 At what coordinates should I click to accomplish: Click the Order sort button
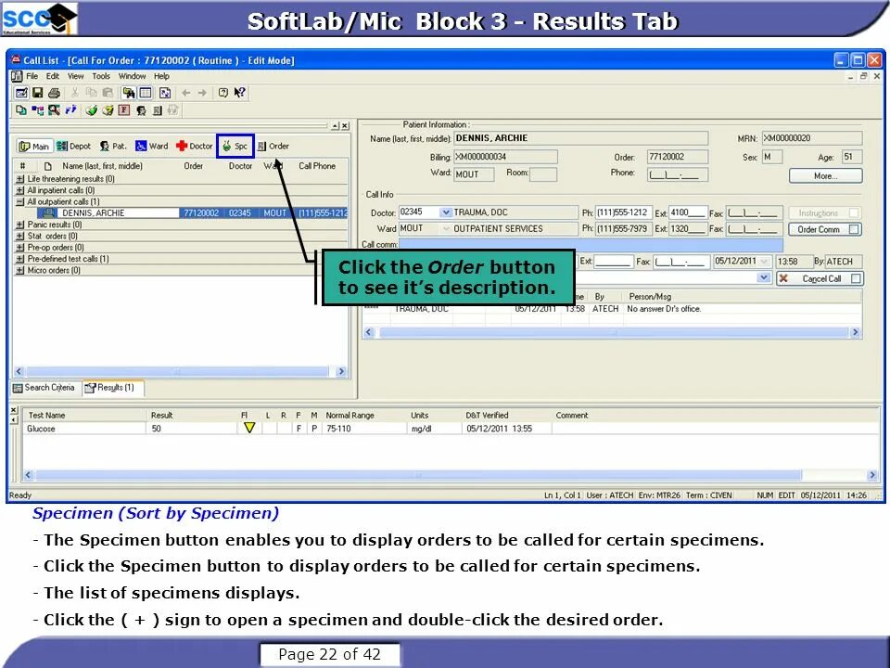273,146
